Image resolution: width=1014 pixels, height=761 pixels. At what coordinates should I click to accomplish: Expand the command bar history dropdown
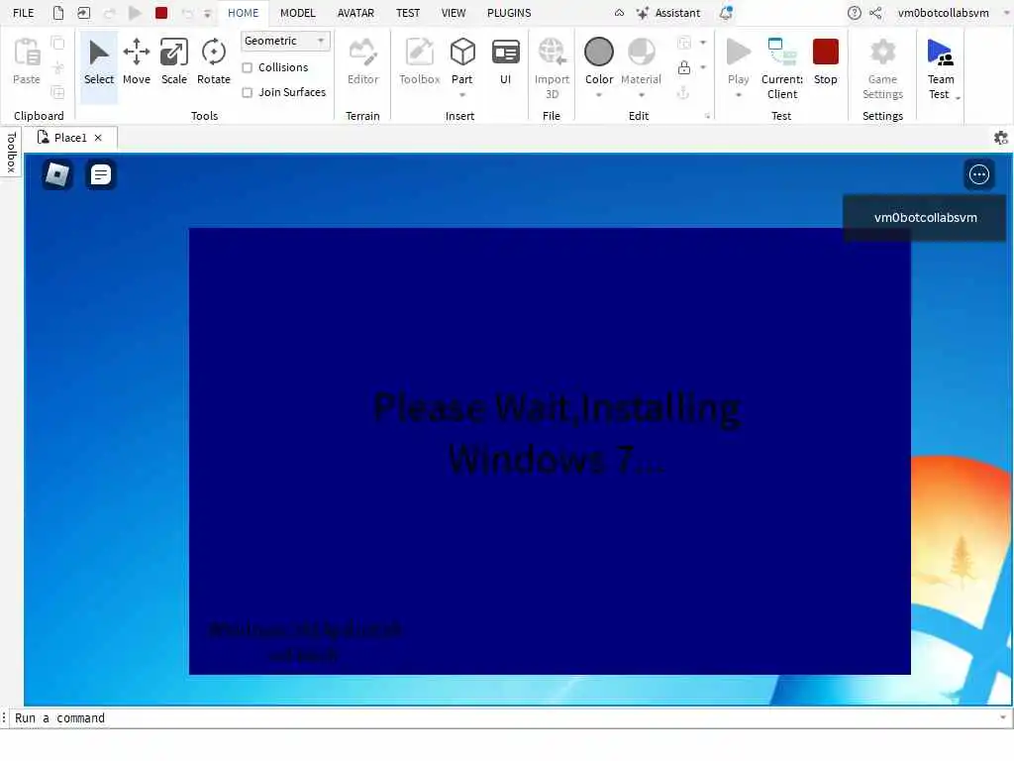[1003, 717]
